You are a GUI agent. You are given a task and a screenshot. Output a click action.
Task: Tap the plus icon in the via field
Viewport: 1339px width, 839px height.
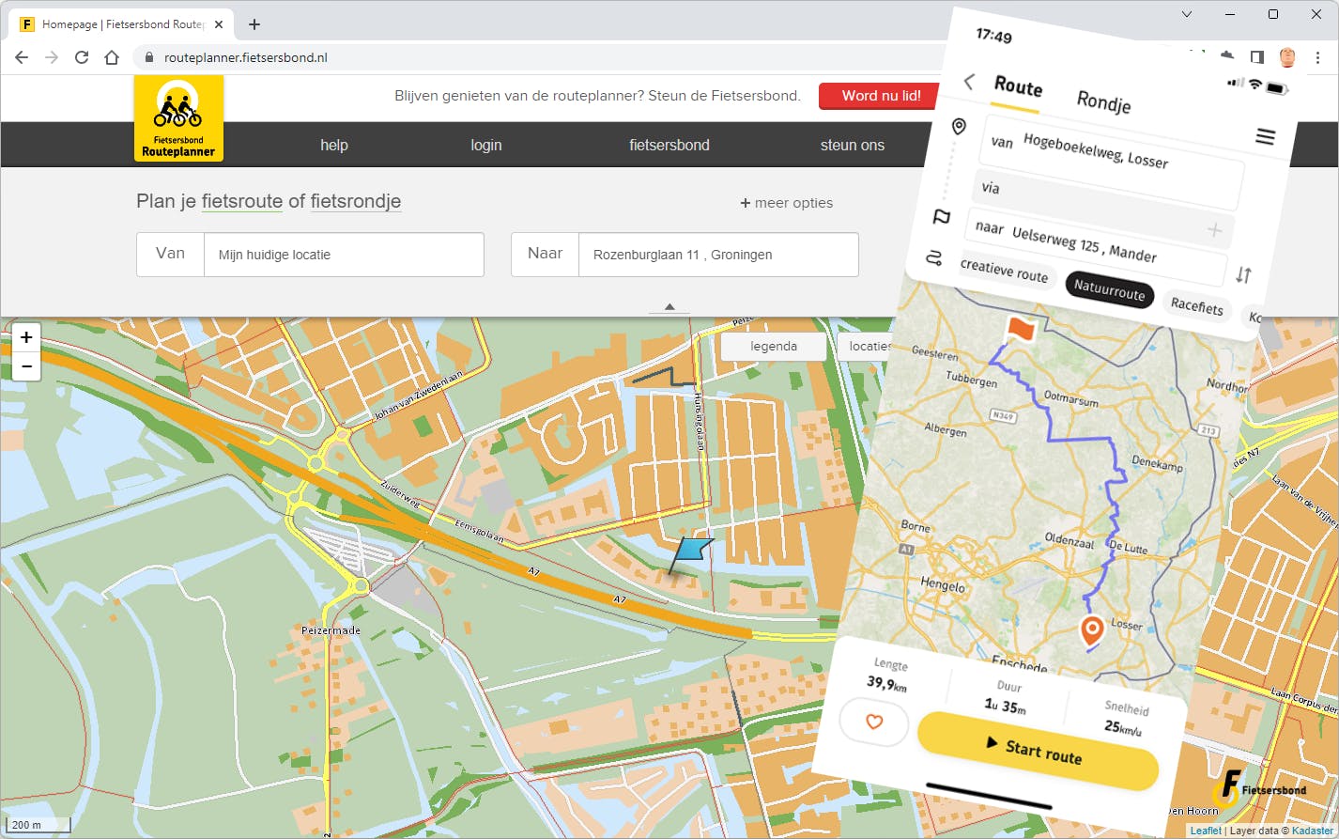coord(1214,229)
